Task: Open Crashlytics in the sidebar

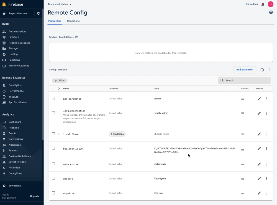Action: [x=15, y=85]
